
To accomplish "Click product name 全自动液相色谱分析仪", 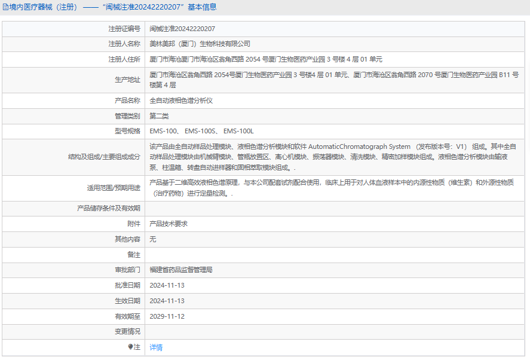I will click(181, 100).
